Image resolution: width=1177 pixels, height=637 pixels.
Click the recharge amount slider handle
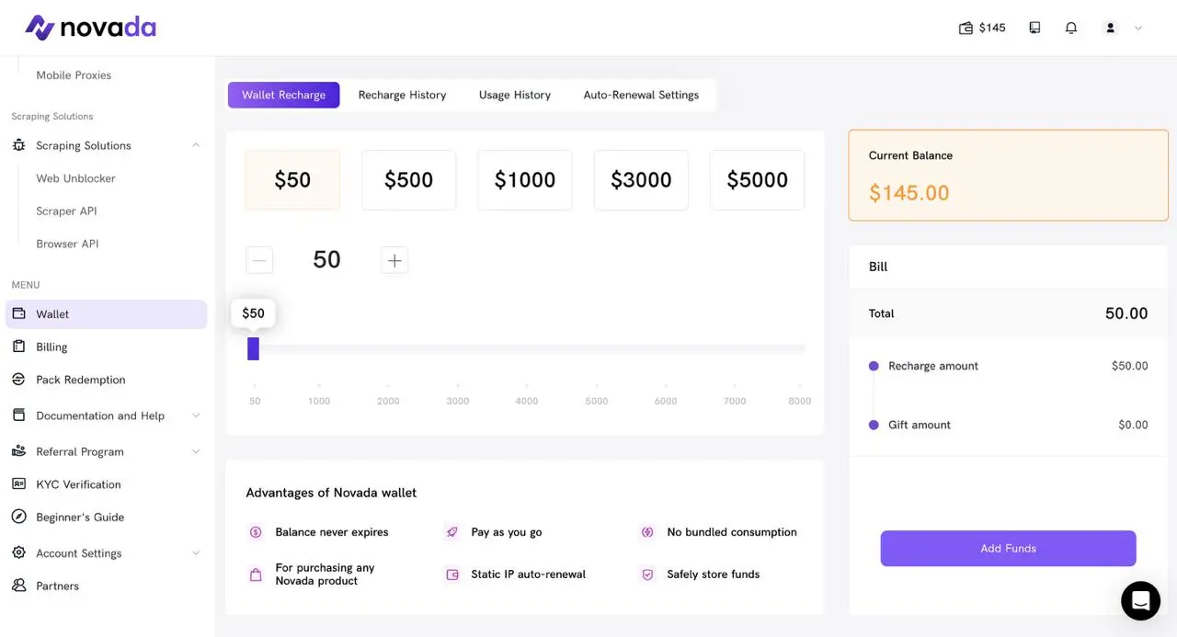coord(253,349)
